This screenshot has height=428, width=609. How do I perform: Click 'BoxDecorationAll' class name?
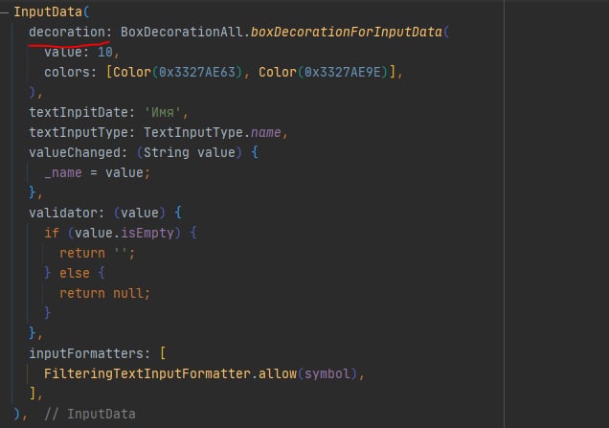(182, 32)
